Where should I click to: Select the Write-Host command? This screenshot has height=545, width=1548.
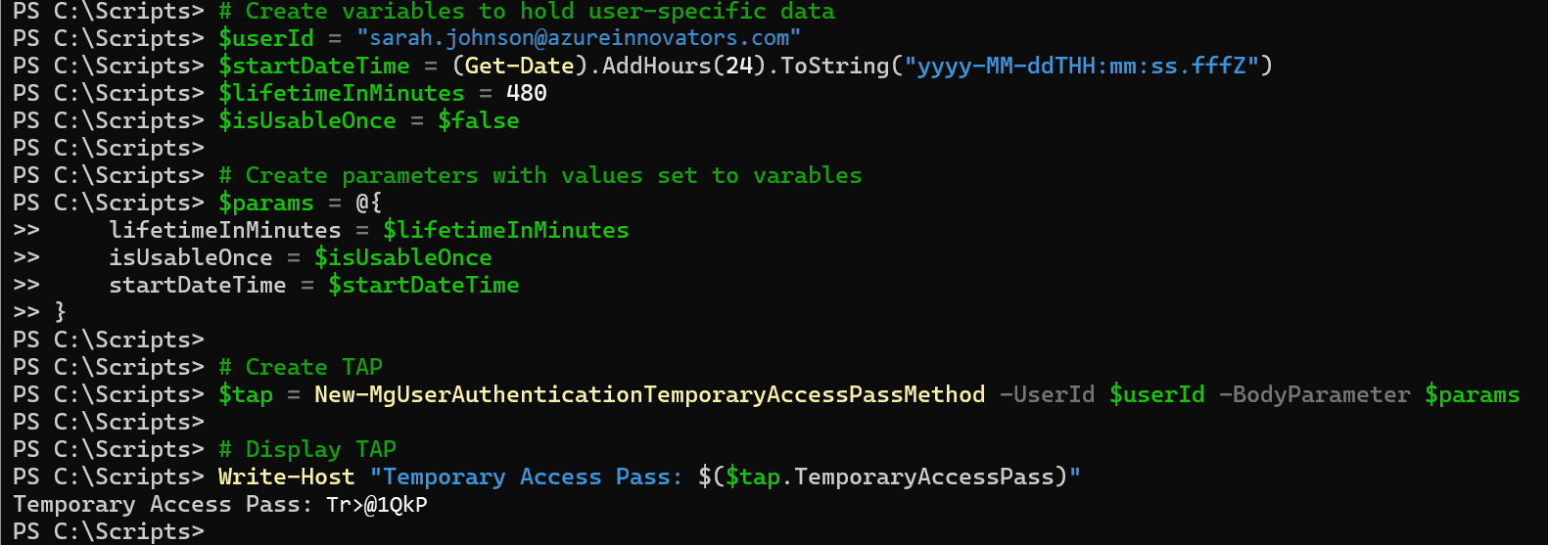click(286, 477)
